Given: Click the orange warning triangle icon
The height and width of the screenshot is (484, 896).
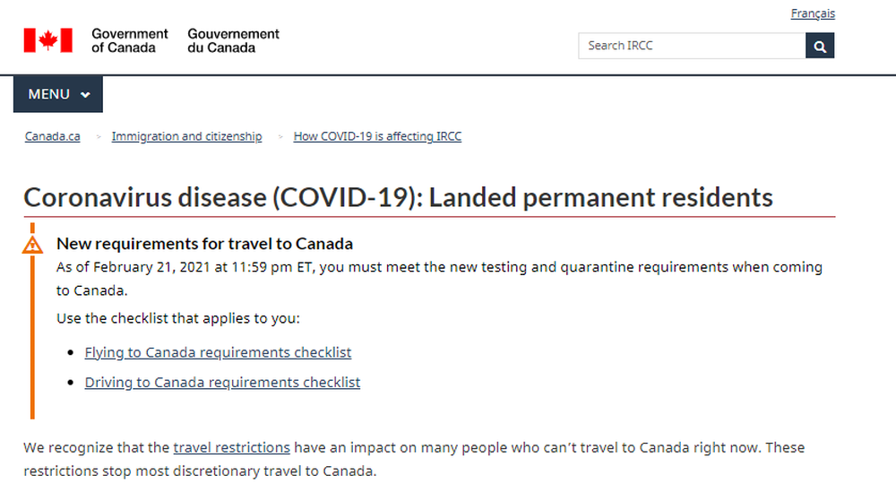Looking at the screenshot, I should tap(32, 246).
